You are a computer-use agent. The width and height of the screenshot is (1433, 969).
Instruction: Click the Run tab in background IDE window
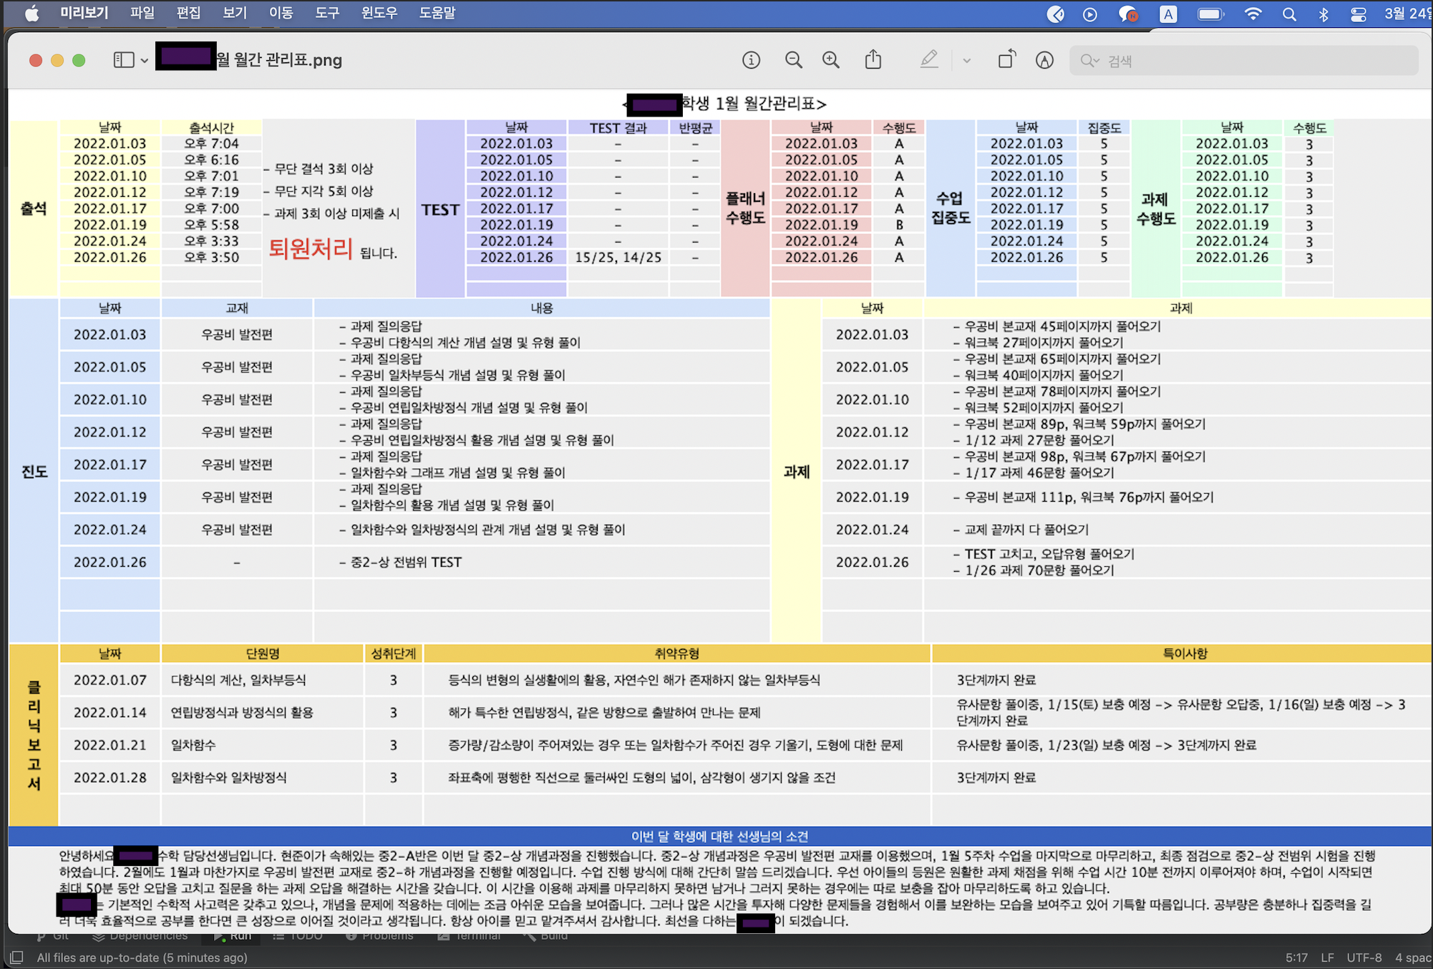tap(233, 935)
